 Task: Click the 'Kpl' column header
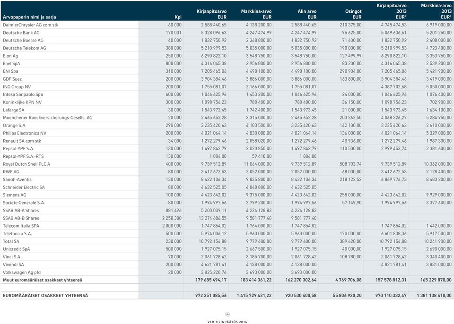pyautogui.click(x=178, y=17)
